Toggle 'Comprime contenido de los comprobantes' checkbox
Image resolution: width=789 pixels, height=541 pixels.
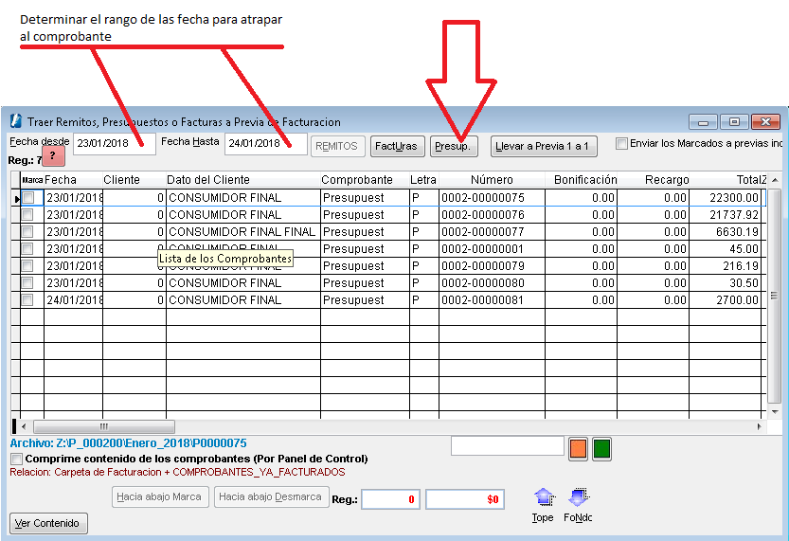tap(16, 459)
